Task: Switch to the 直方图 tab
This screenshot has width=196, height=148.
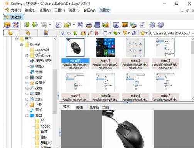Action: 94,107
